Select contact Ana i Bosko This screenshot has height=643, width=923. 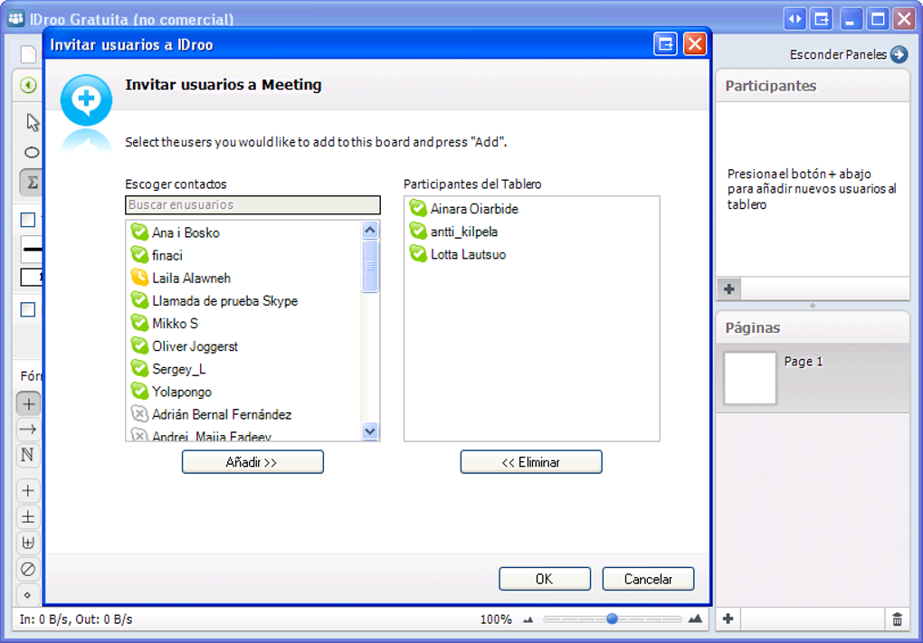(x=244, y=232)
